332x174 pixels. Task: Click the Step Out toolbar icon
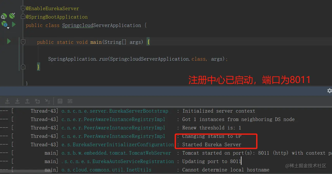(27, 101)
